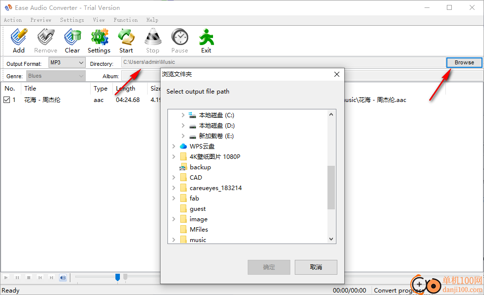Screen dimensions: 484x295
Task: Click the Title column header
Action: click(x=55, y=89)
